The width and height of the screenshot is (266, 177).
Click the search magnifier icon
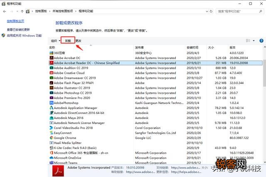[261, 11]
